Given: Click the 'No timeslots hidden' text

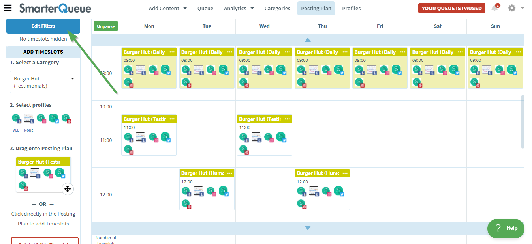Looking at the screenshot, I should coord(43,39).
